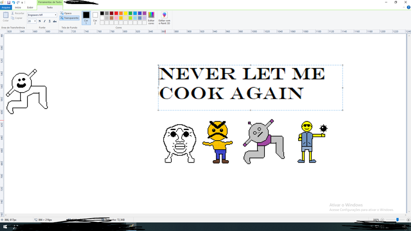Pick the yellow color swatch
This screenshot has height=231, width=411.
[126, 13]
